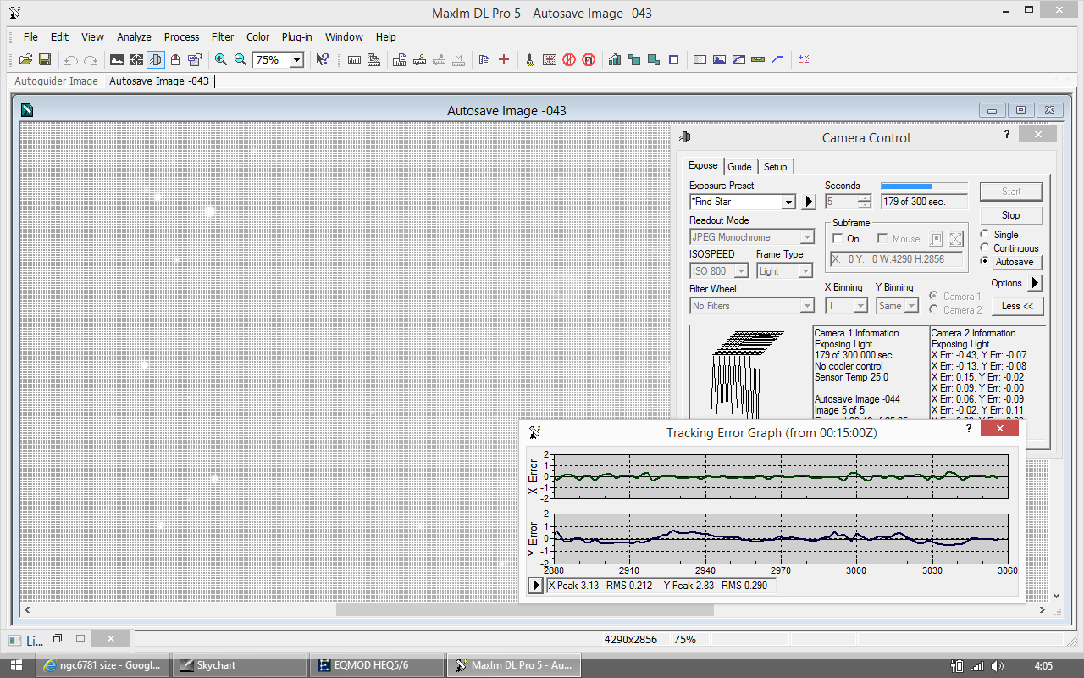
Task: Click the hot pixel red-cross box icon
Action: 550,59
